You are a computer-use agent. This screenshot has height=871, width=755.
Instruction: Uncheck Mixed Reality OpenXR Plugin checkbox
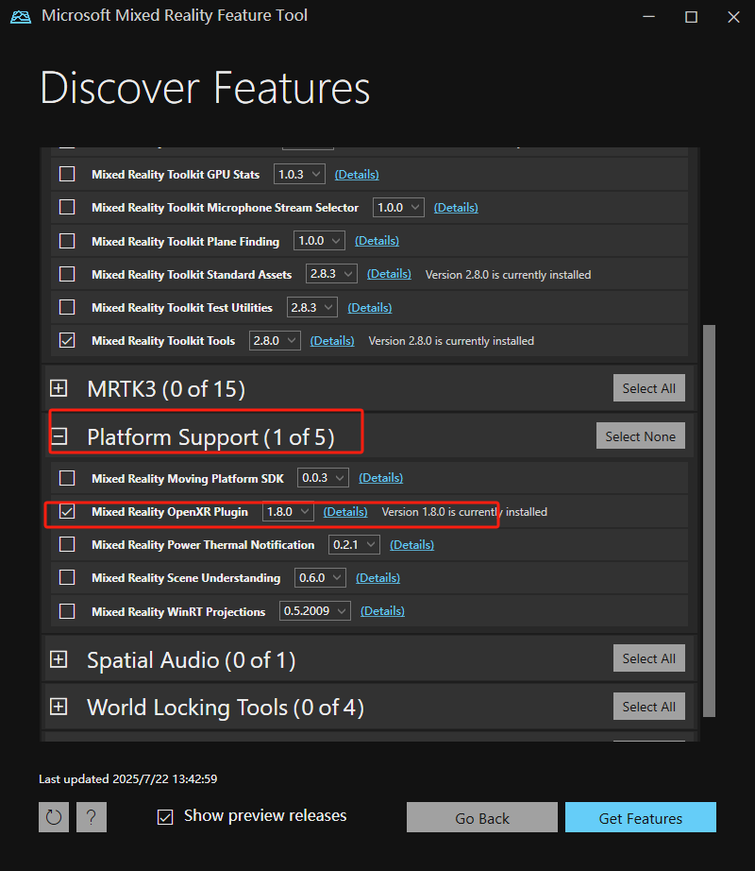(67, 511)
